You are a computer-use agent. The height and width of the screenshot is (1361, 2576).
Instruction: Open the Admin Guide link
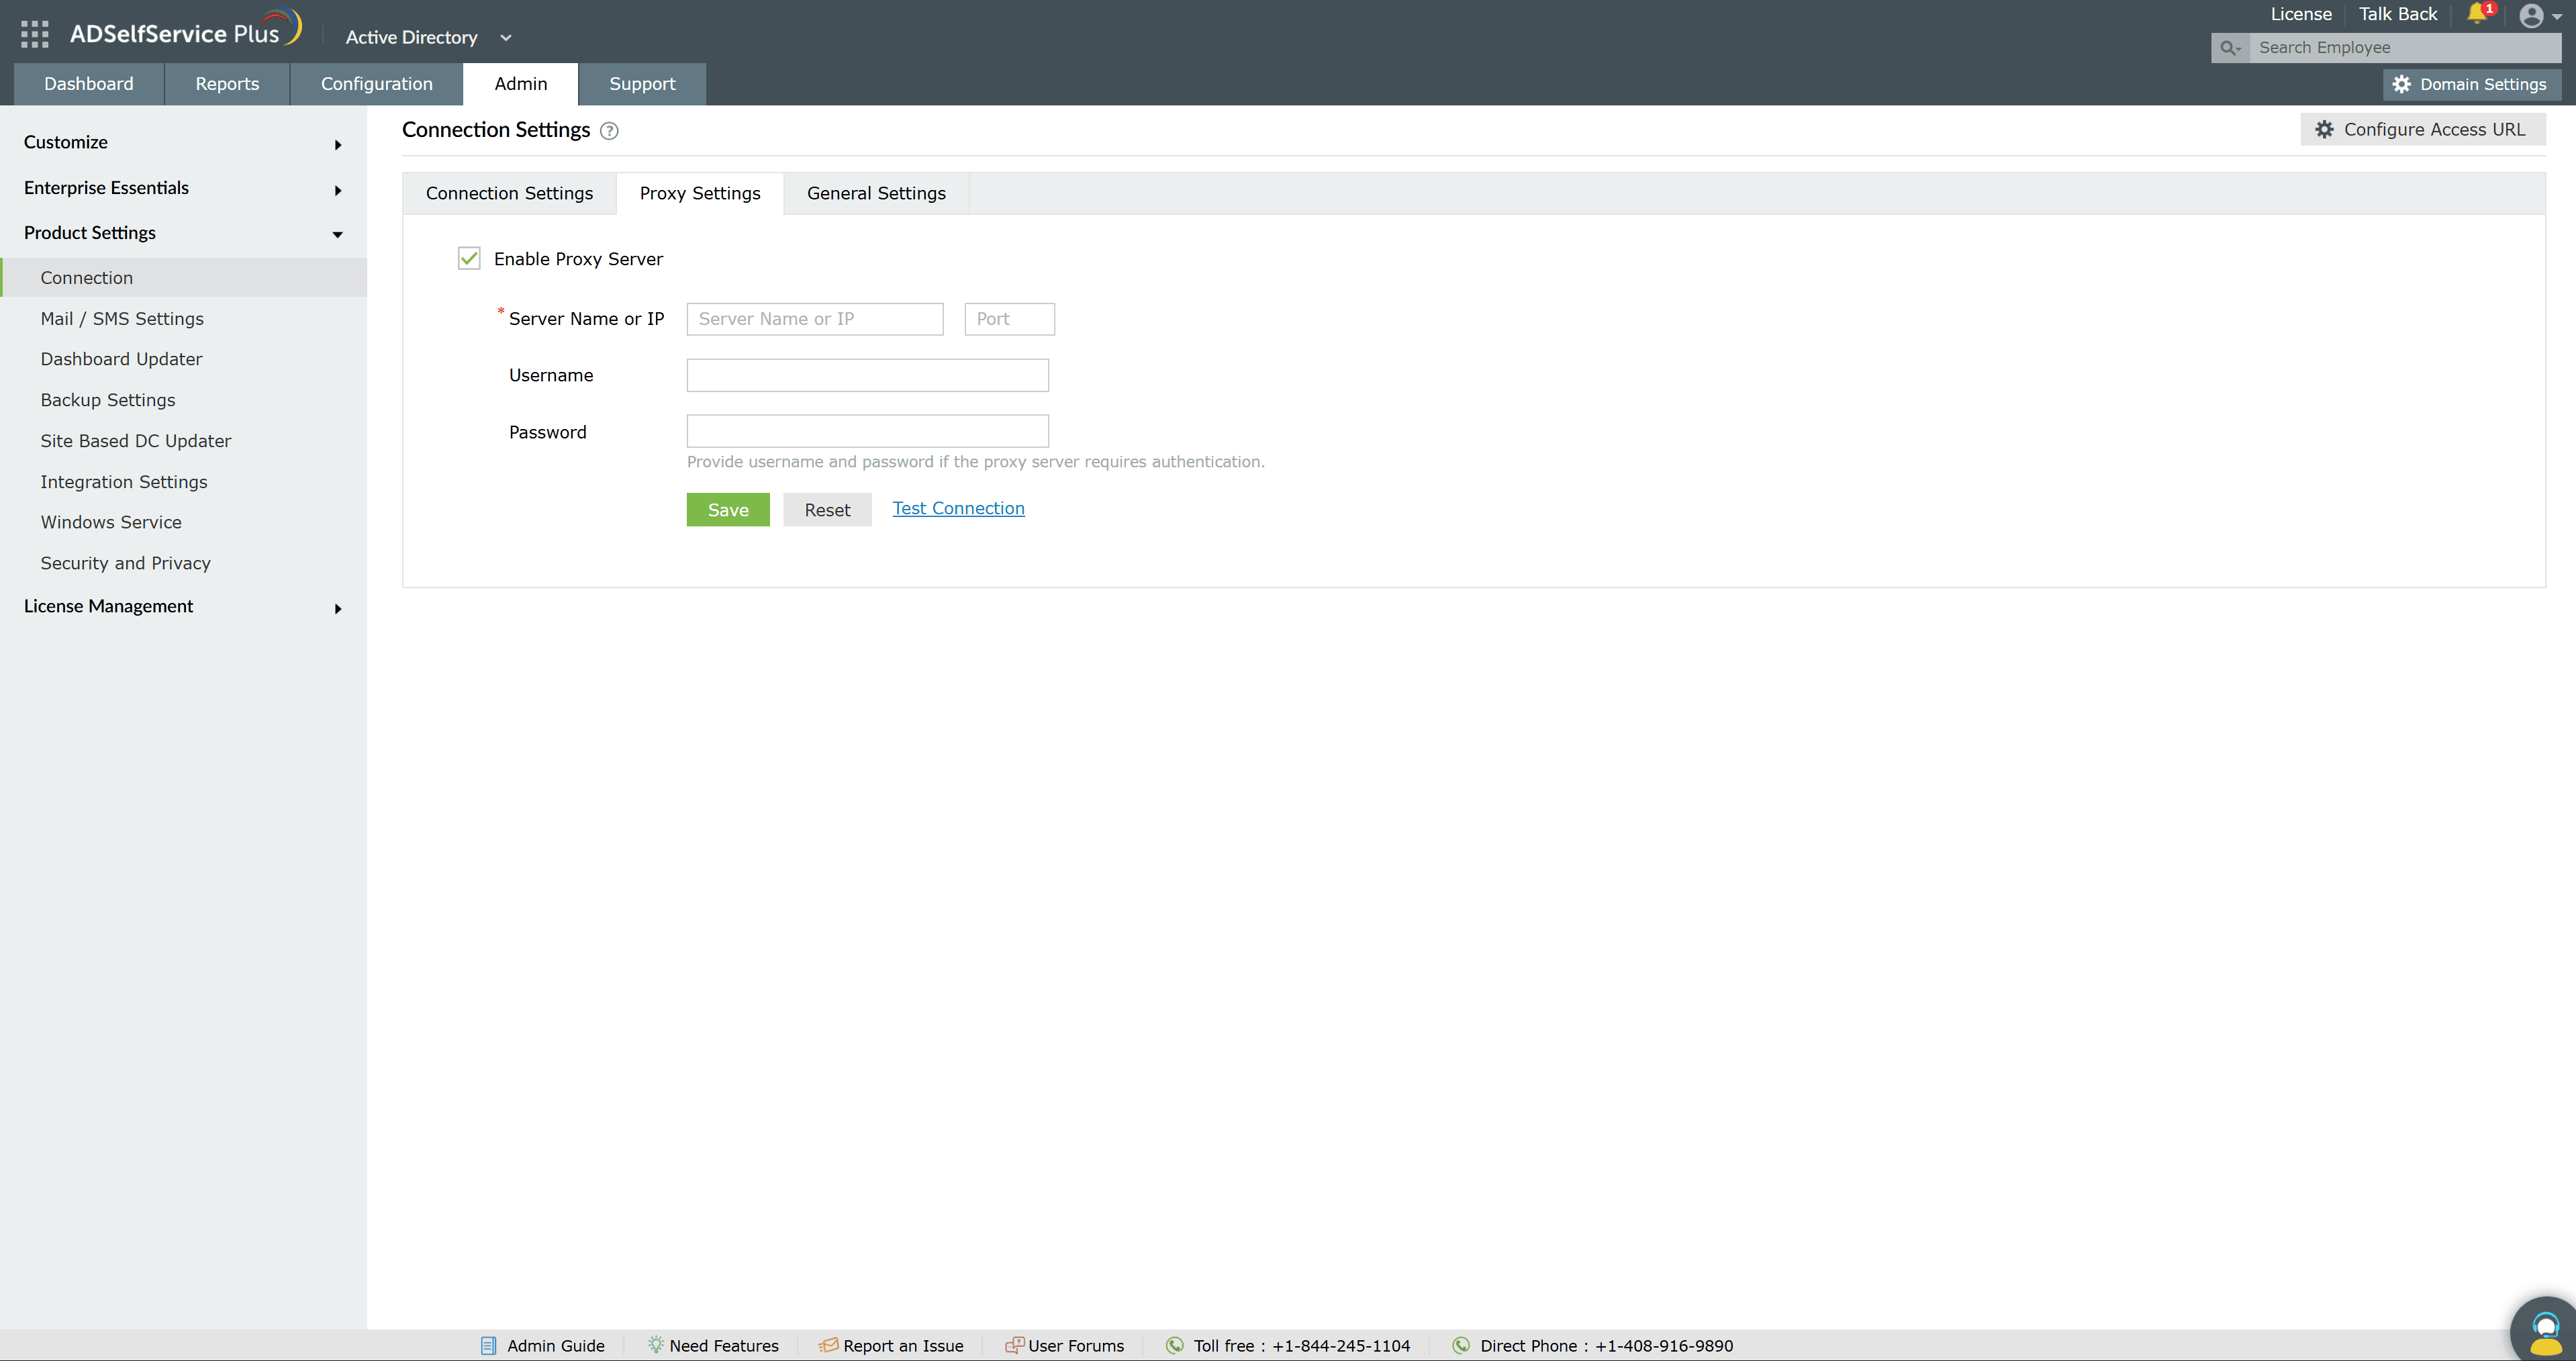point(556,1346)
